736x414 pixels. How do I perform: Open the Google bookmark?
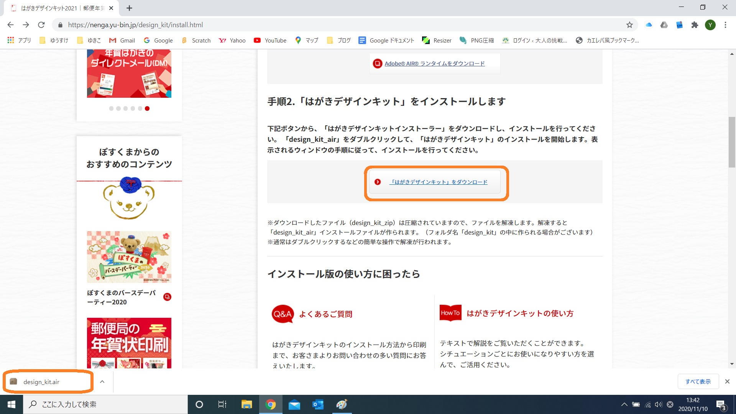pyautogui.click(x=158, y=40)
